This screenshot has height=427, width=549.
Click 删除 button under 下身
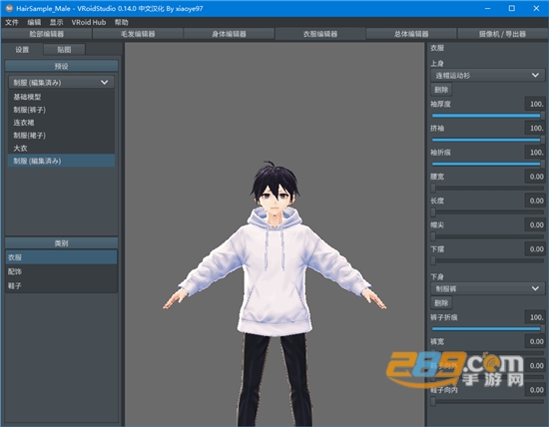click(441, 303)
